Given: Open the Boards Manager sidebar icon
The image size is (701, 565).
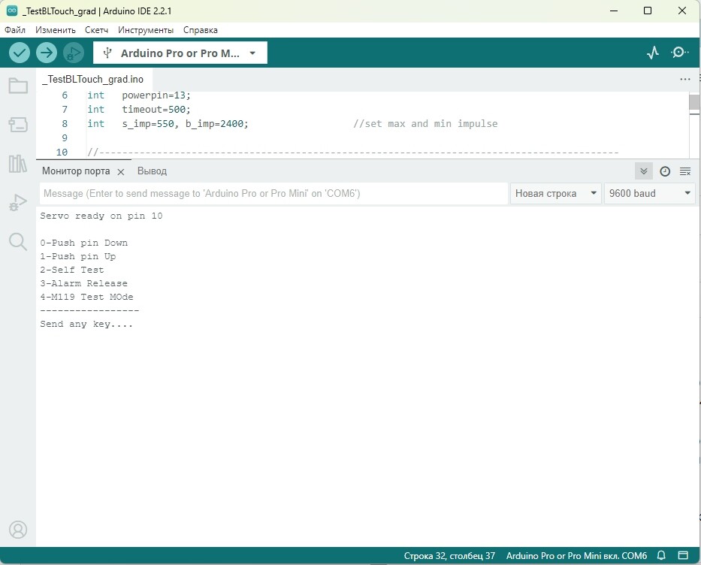Looking at the screenshot, I should (18, 124).
